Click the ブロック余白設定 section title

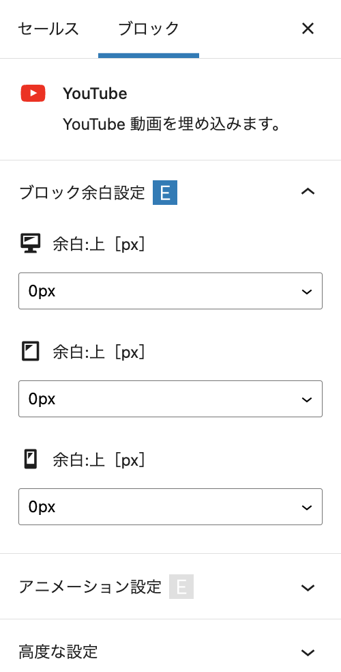[82, 193]
